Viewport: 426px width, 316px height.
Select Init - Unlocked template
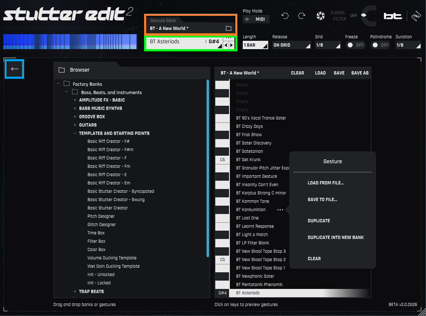[101, 275]
